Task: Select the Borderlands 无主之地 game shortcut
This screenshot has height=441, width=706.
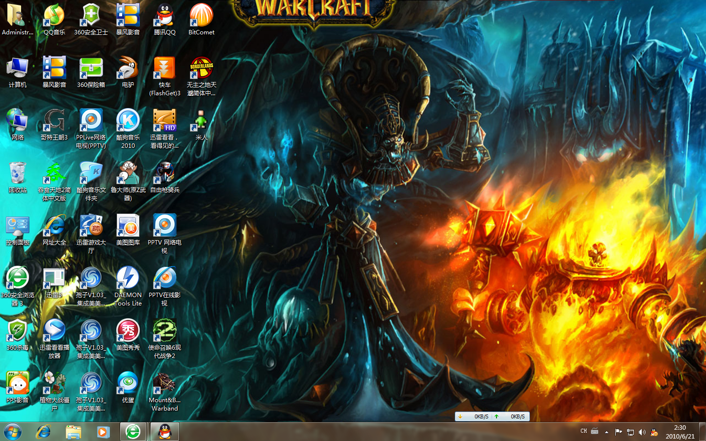Action: tap(201, 76)
